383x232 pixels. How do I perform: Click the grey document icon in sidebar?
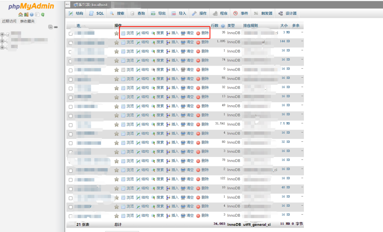[x=37, y=15]
